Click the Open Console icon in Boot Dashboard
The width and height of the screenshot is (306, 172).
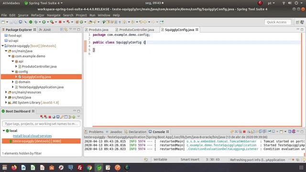(58, 117)
